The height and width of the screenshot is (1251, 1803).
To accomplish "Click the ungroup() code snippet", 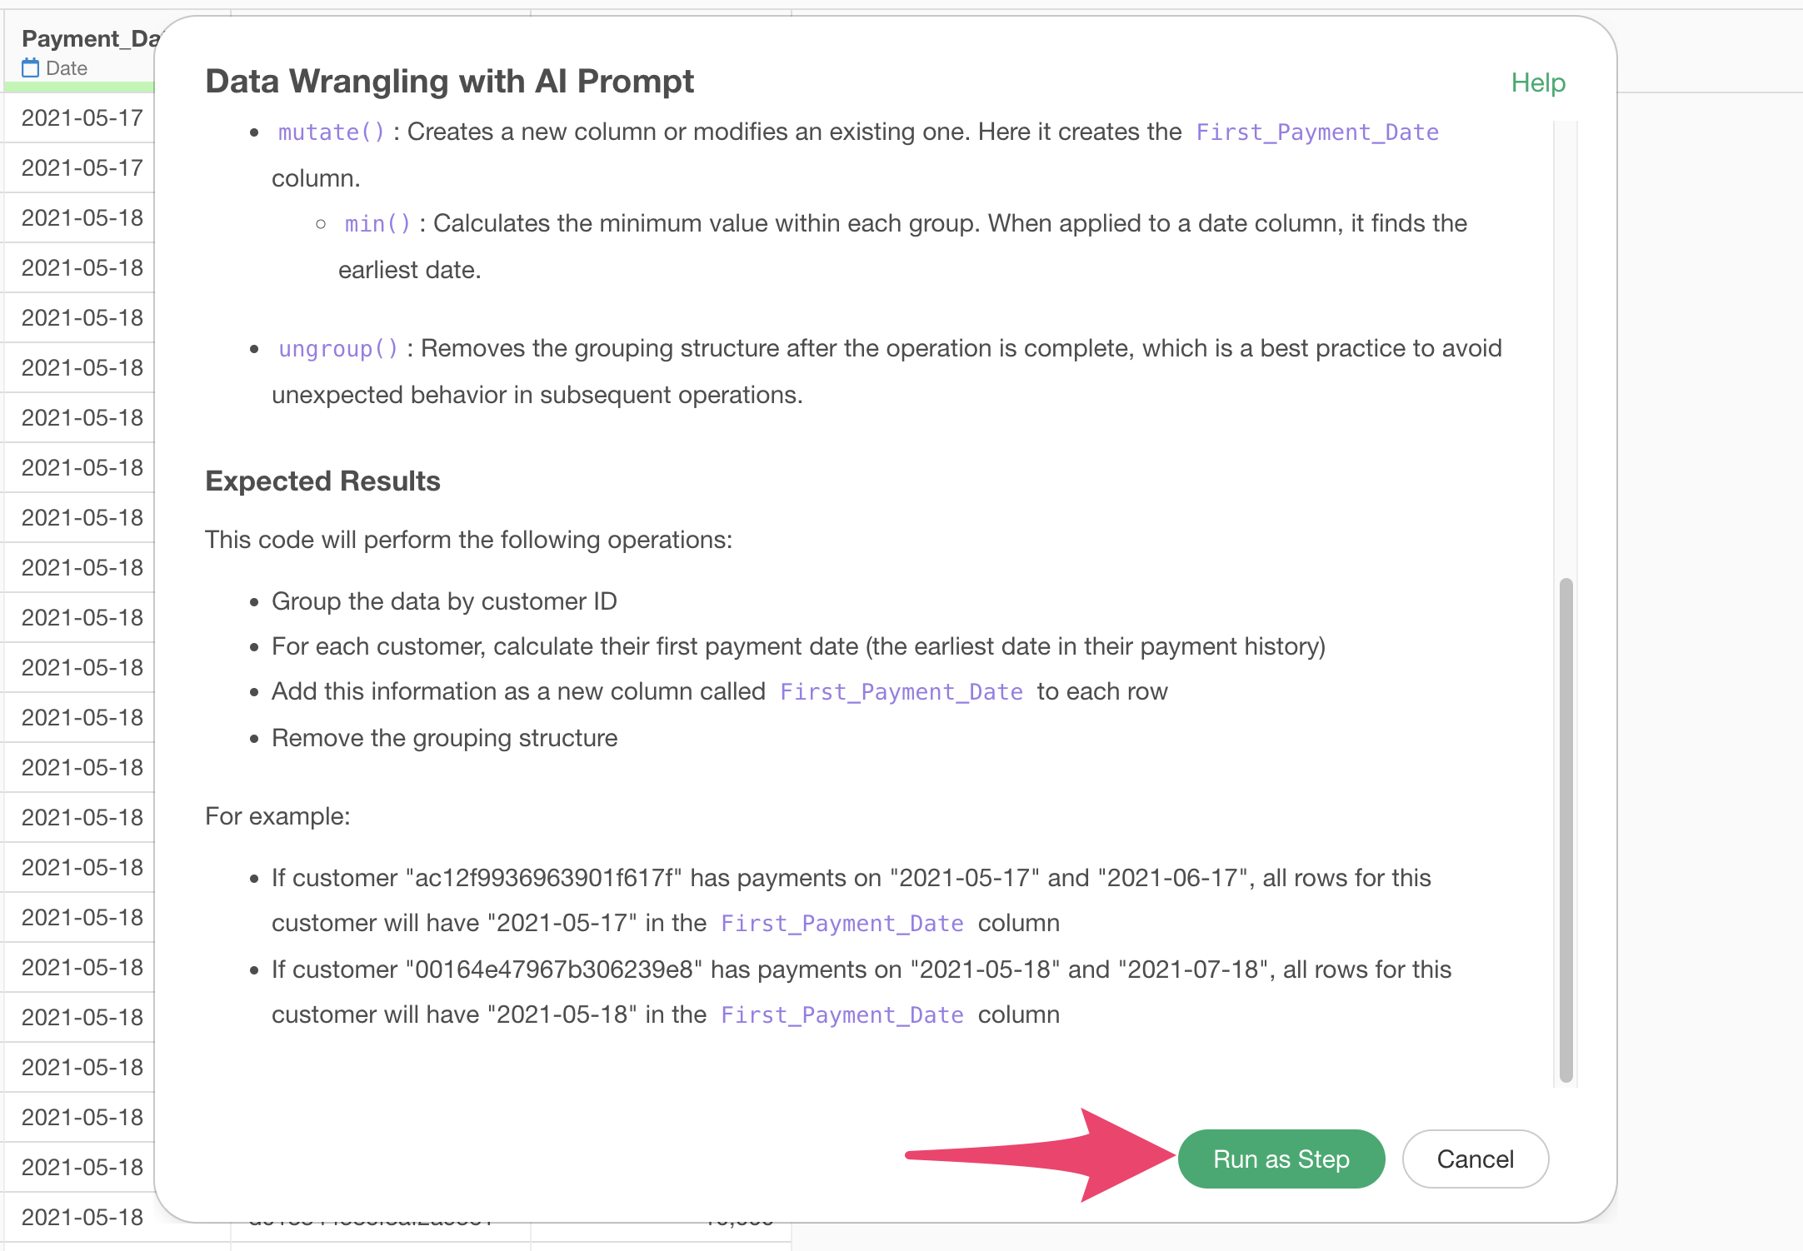I will click(337, 349).
